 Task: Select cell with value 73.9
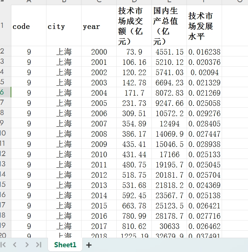pyautogui.click(x=134, y=52)
